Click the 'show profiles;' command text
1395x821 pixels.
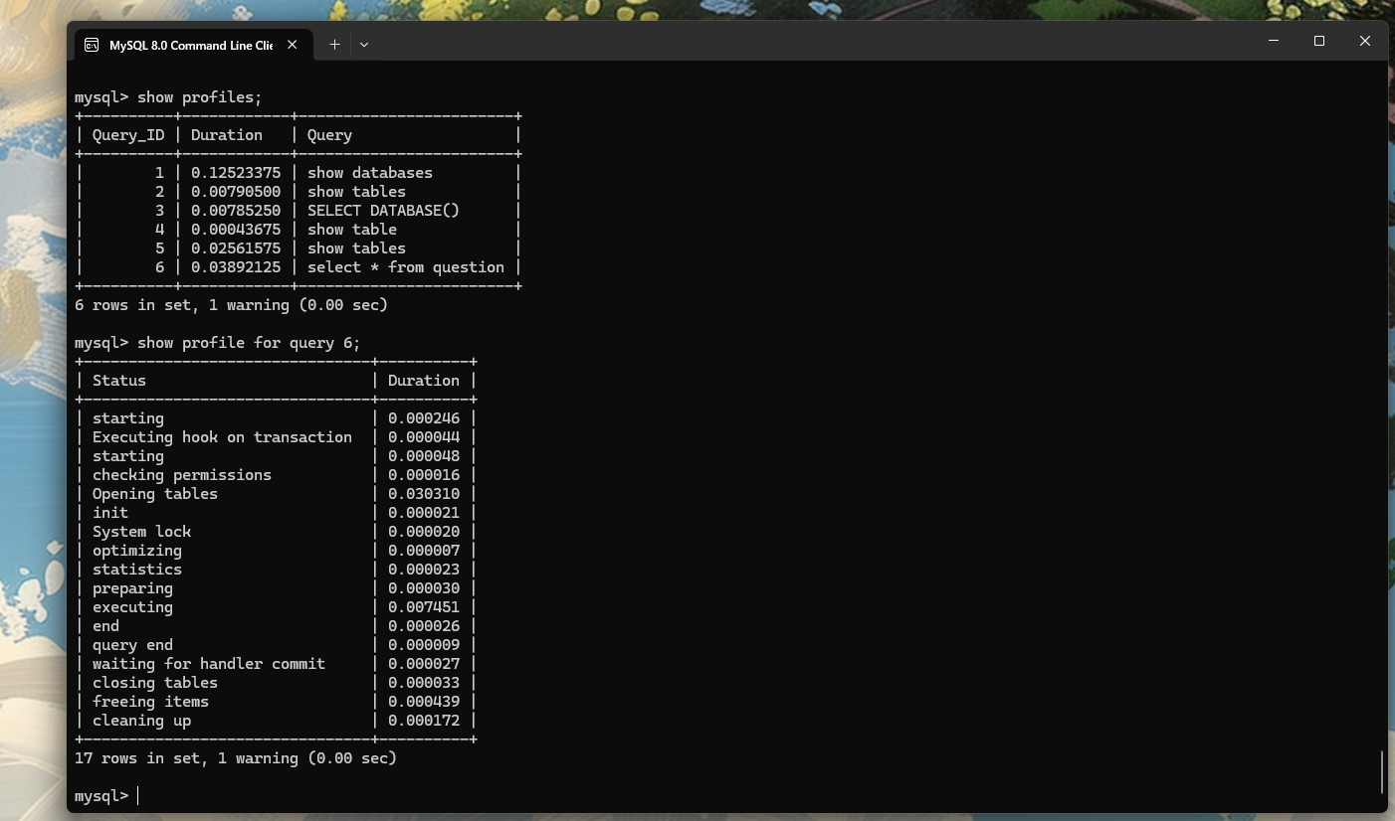click(x=199, y=97)
